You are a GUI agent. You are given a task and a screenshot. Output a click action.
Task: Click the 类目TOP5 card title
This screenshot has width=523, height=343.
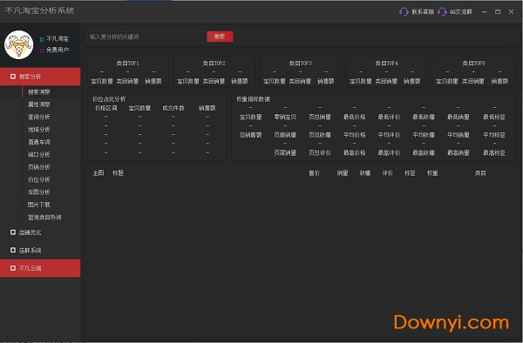coord(473,63)
